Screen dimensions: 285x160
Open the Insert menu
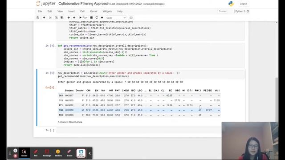point(71,11)
